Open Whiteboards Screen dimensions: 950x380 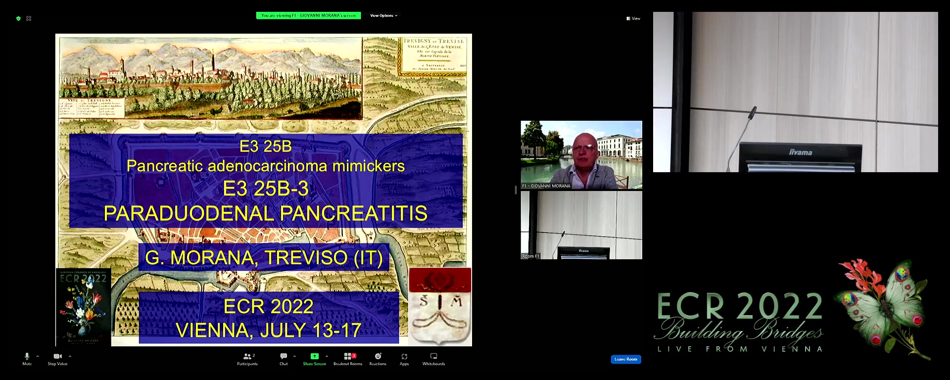(433, 359)
